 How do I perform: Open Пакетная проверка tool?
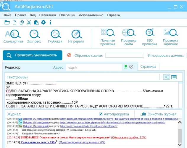pyautogui.click(x=108, y=37)
